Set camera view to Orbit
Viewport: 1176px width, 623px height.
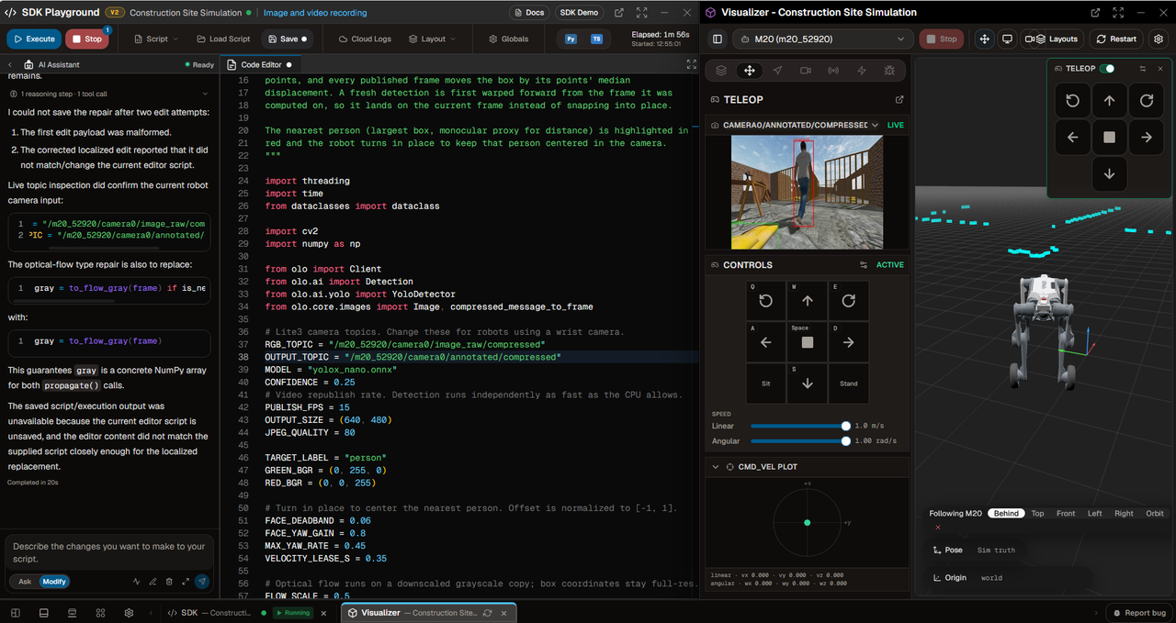1155,514
